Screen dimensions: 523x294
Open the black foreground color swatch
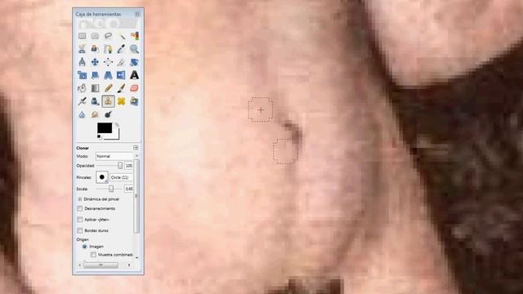pos(105,128)
